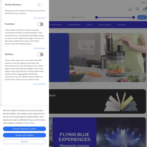
Task: Open More Information under Functional
Action: (x=39, y=48)
